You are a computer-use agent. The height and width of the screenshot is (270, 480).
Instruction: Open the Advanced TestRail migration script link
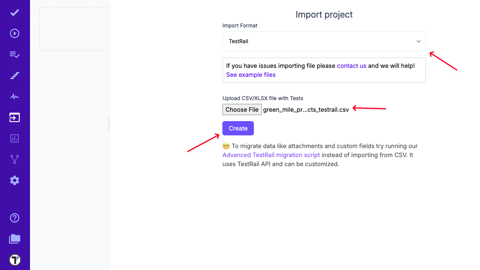(x=271, y=155)
